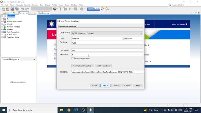Click the memory usage garbage collection bar
201x113 pixels.
94,9
